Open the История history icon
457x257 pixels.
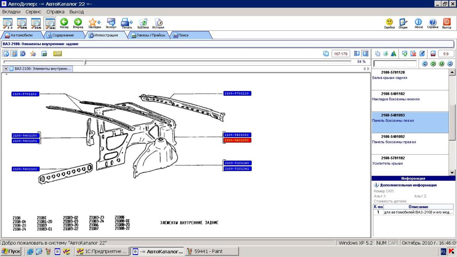tap(158, 23)
